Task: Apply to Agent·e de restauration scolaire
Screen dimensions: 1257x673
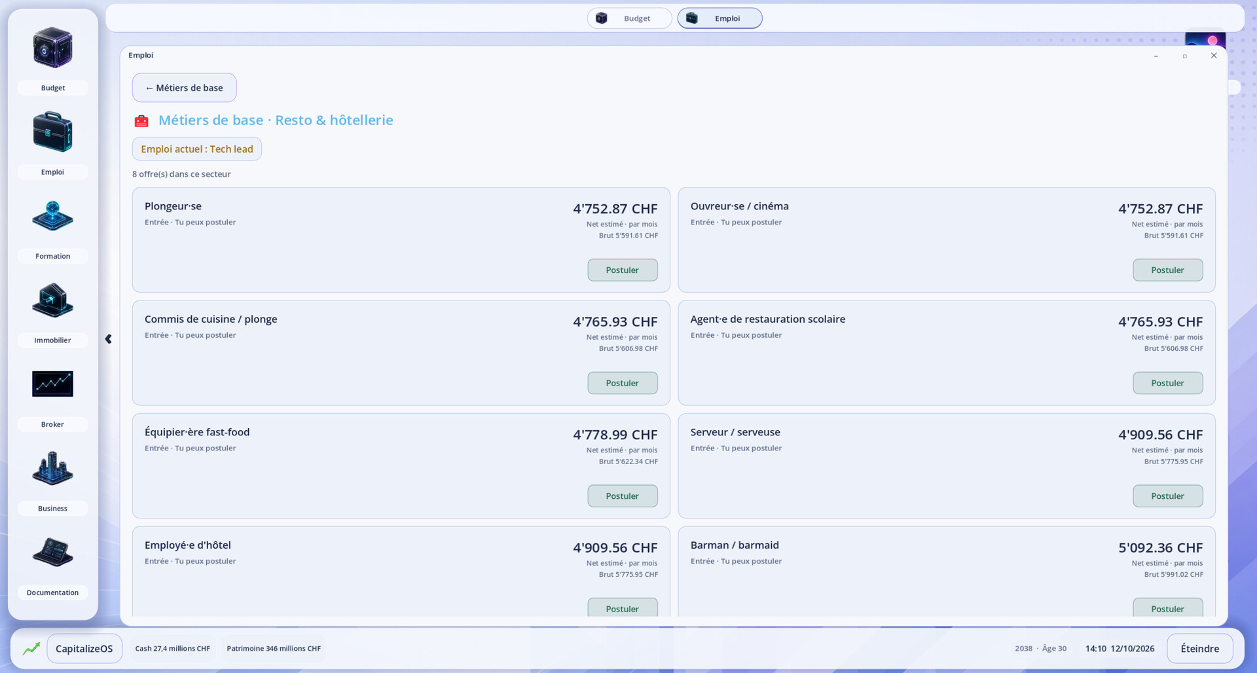Action: tap(1167, 383)
